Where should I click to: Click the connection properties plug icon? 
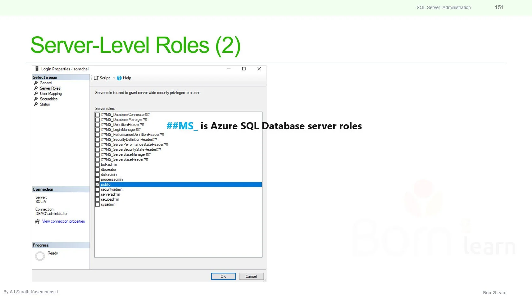pyautogui.click(x=37, y=221)
